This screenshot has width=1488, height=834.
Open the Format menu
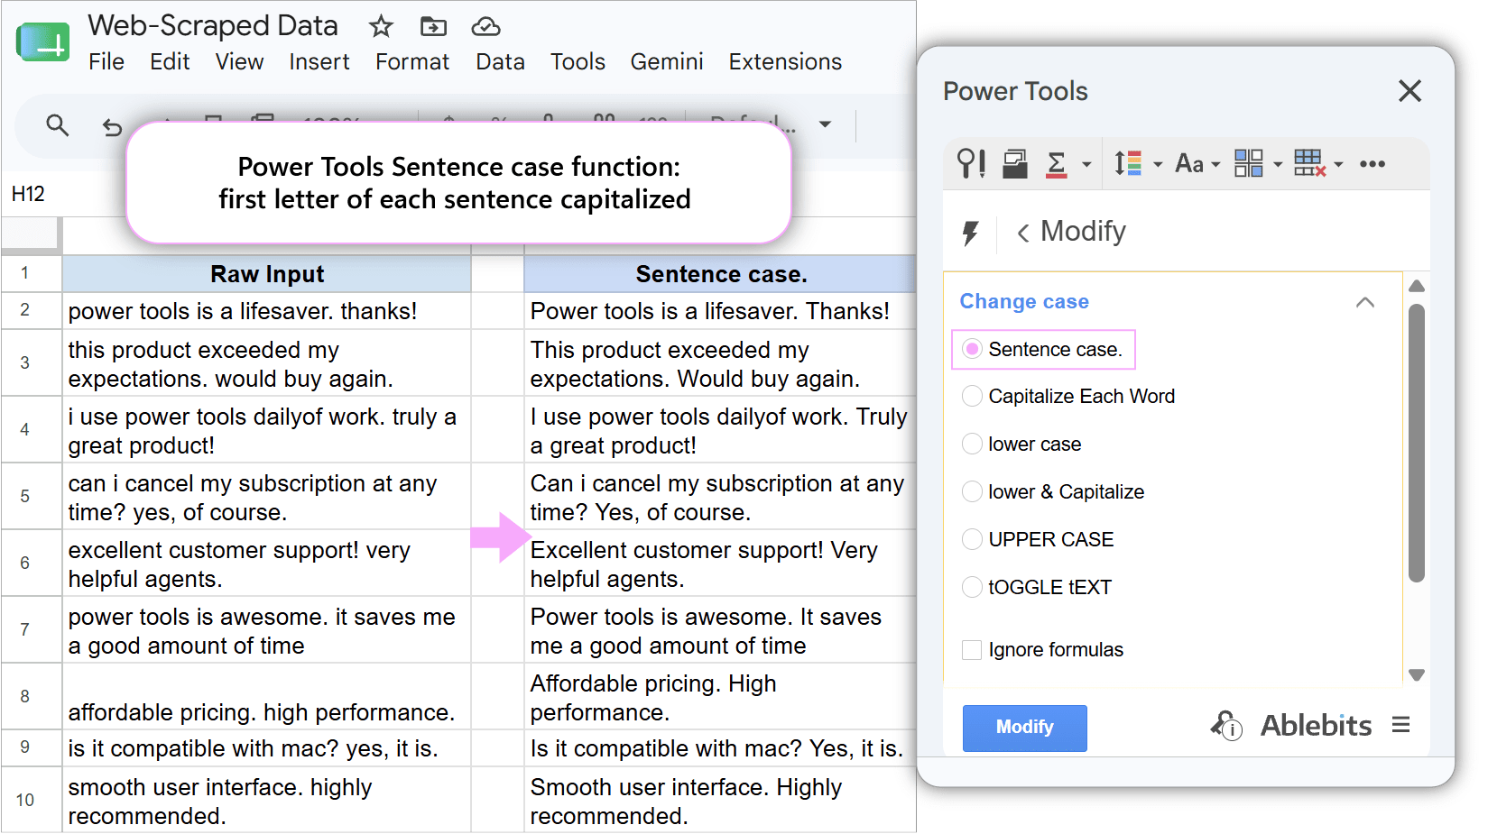pos(412,61)
